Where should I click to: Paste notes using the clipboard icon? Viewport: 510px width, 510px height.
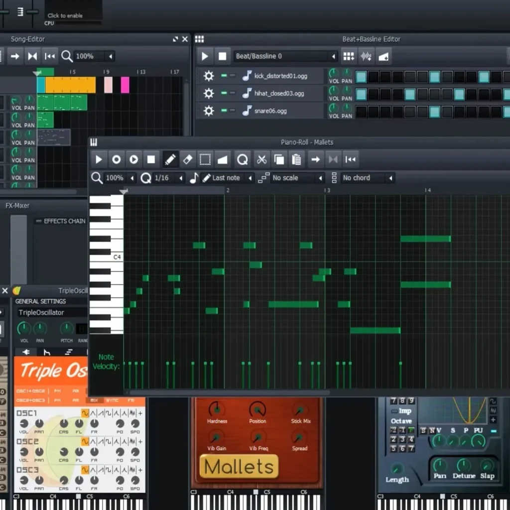pyautogui.click(x=296, y=159)
